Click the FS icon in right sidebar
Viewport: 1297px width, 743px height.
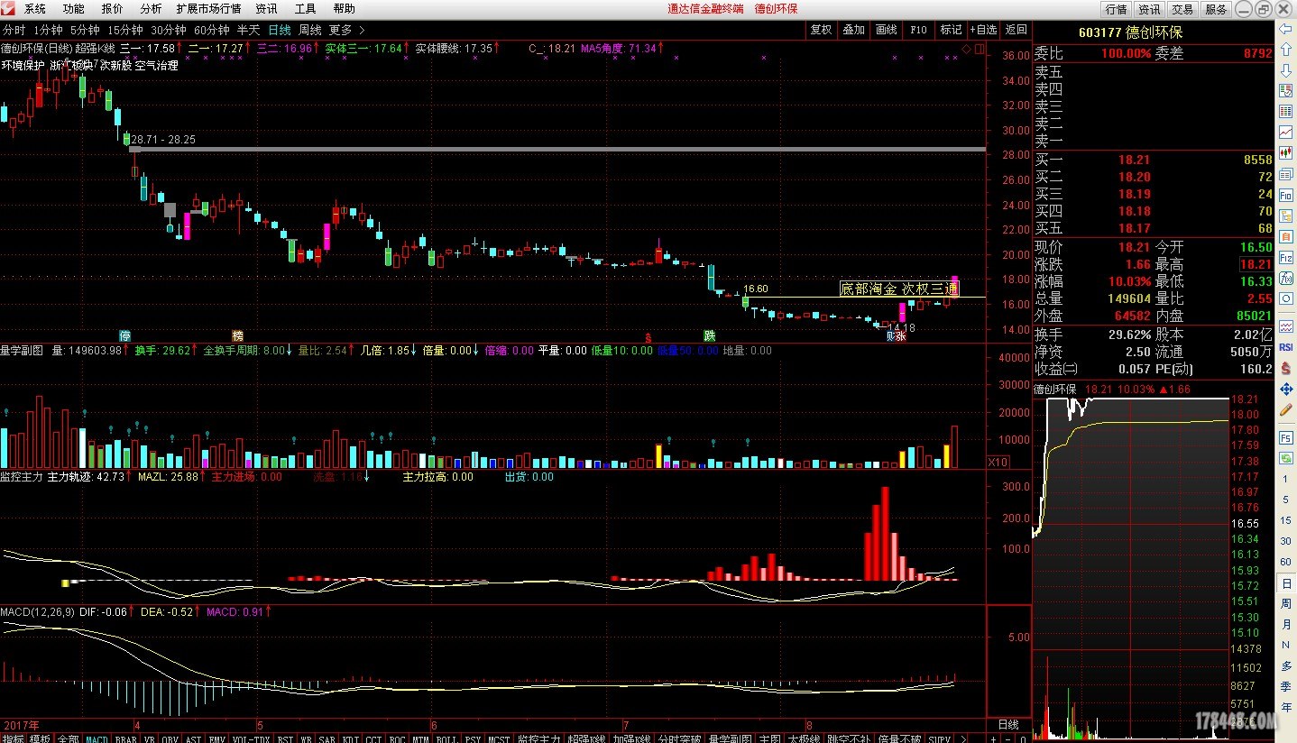[x=1286, y=436]
